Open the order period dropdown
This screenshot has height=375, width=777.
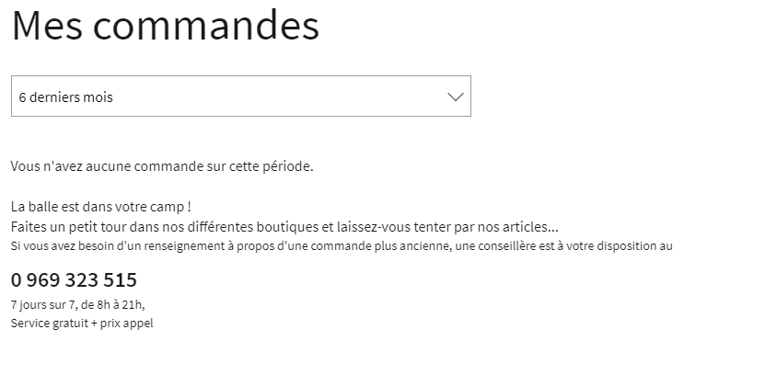point(240,97)
